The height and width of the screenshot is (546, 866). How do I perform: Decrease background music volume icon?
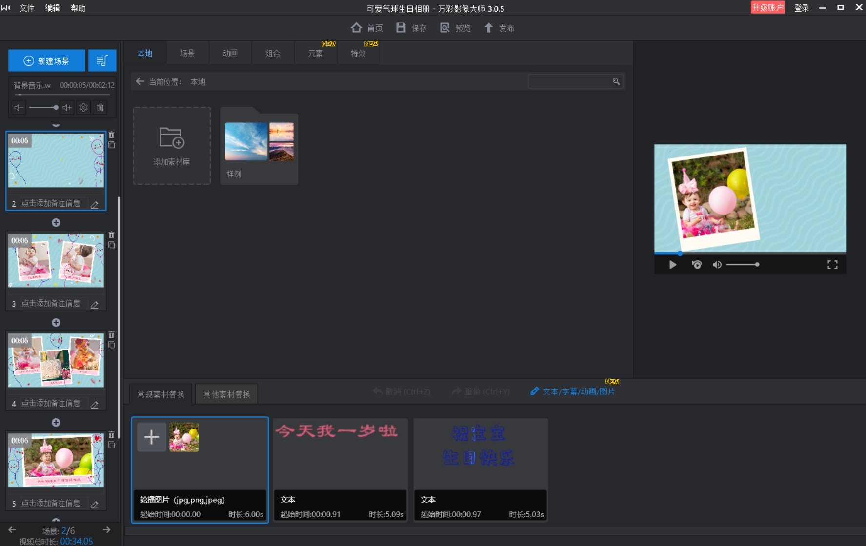[19, 108]
